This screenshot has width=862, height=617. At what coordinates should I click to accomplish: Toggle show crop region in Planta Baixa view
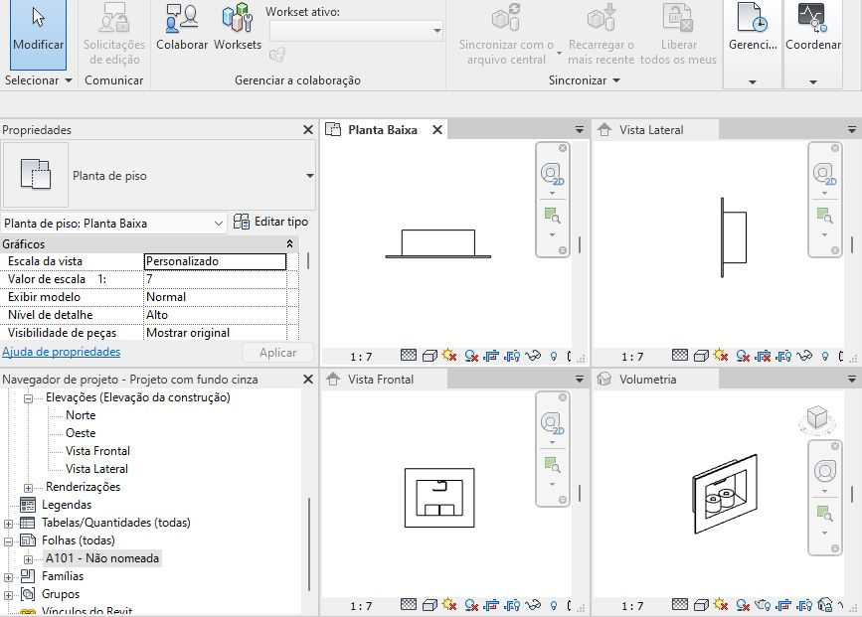click(x=512, y=356)
